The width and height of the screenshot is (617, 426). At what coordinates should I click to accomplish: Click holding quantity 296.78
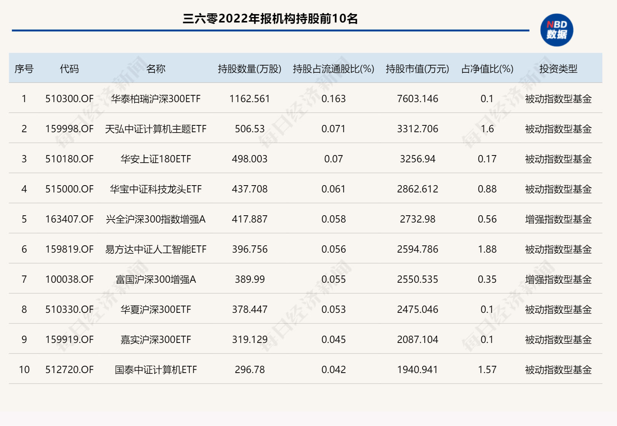pyautogui.click(x=250, y=370)
